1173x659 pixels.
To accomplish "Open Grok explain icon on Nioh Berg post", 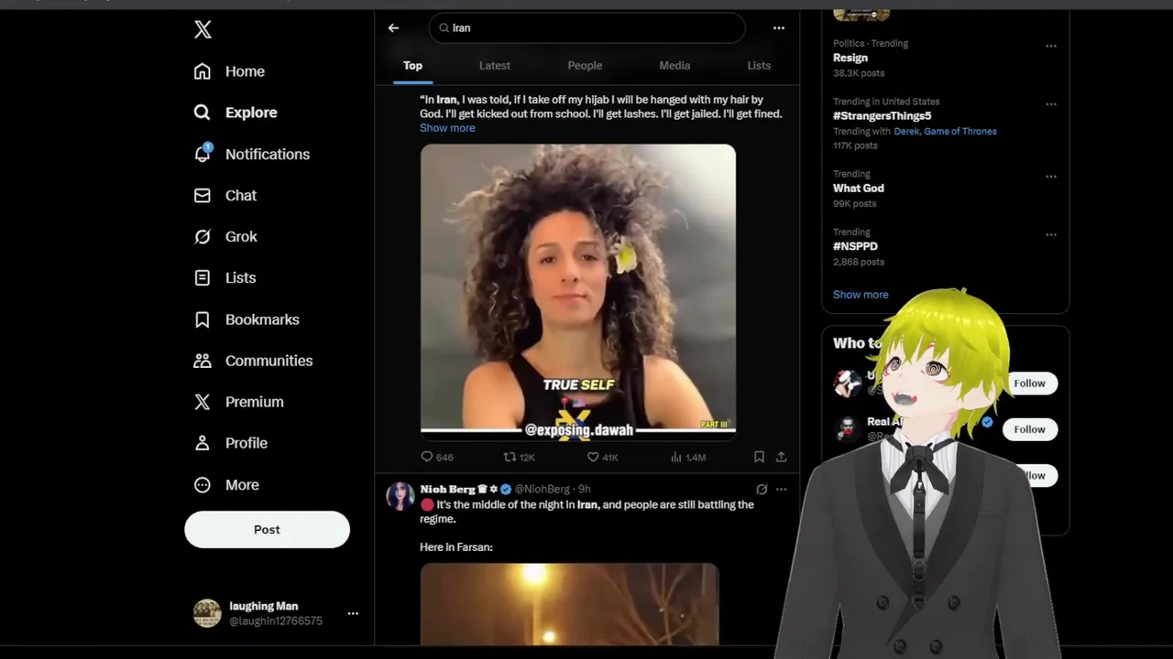I will tap(761, 490).
